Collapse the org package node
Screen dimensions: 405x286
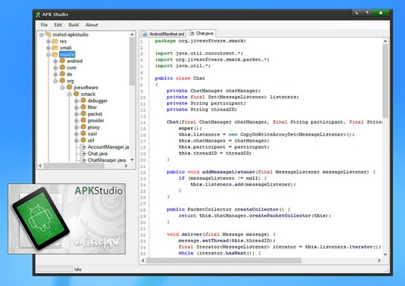coord(55,81)
